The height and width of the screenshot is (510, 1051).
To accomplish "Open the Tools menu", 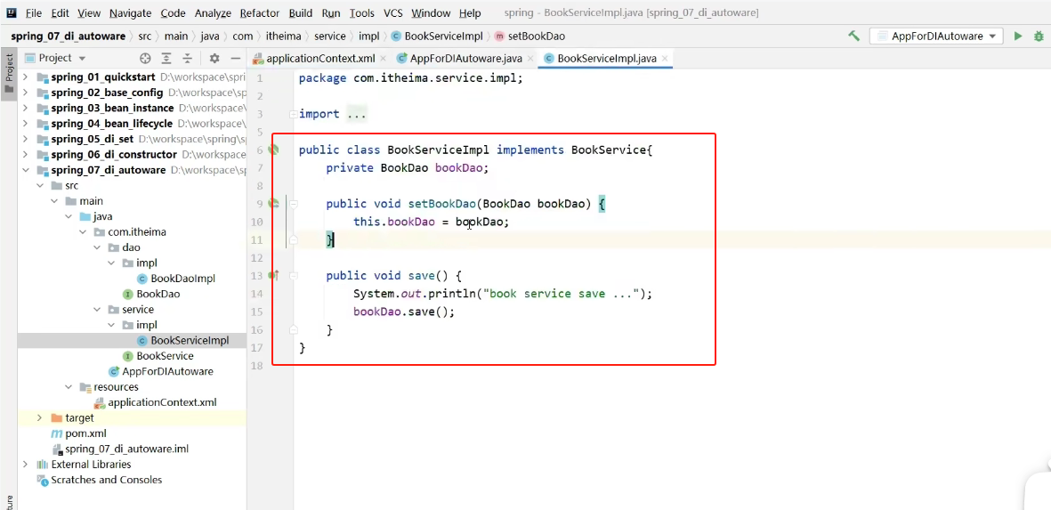I will tap(362, 12).
